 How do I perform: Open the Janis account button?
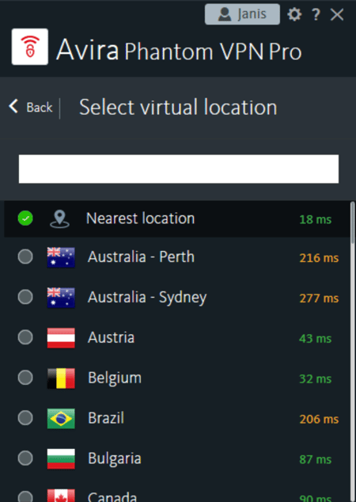click(242, 14)
